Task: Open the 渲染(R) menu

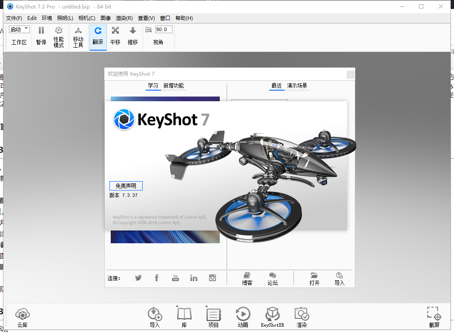Action: coord(124,18)
